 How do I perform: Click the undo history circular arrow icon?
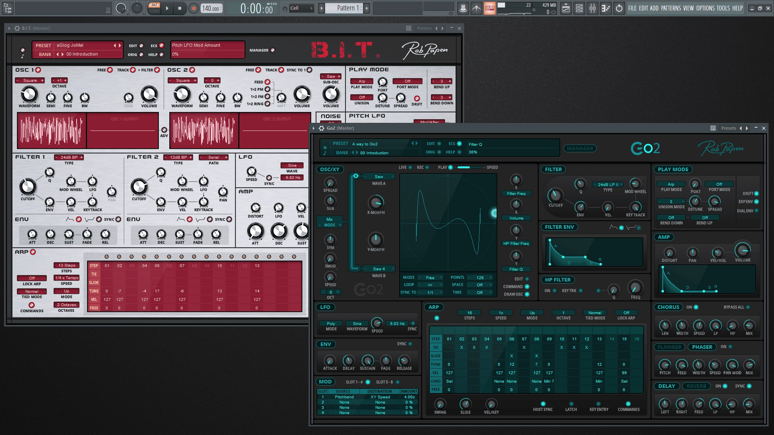[619, 8]
